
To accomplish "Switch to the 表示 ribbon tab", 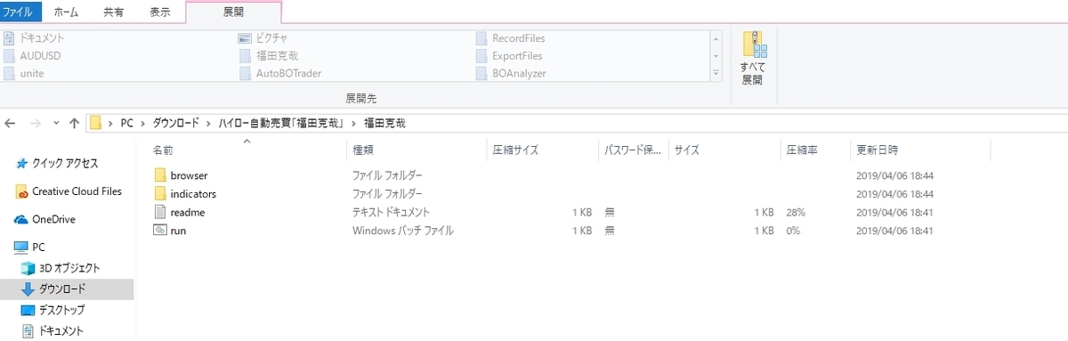I will (160, 12).
